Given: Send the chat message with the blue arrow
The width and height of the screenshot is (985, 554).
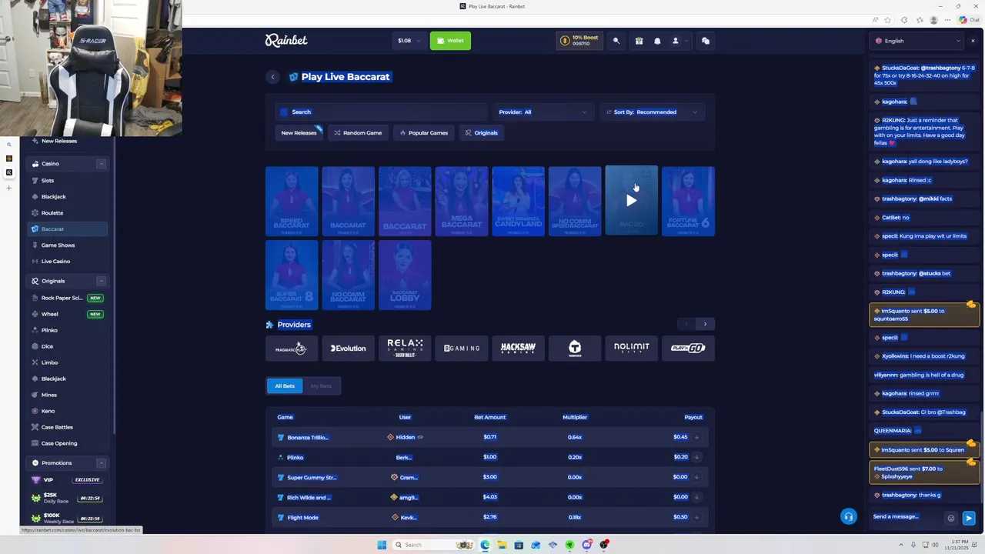Looking at the screenshot, I should 969,518.
